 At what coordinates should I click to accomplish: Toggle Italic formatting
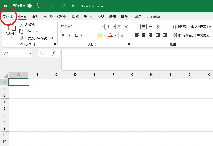coord(70,35)
